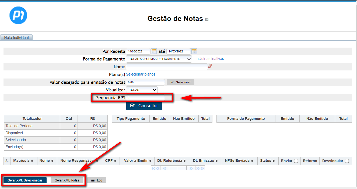Open the Visualizar dropdown

(x=142, y=90)
